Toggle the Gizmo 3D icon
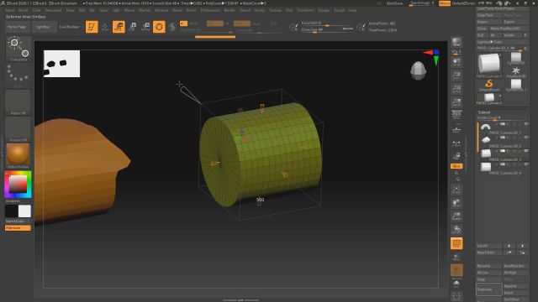Viewport: 538px width, 302px height. (159, 27)
